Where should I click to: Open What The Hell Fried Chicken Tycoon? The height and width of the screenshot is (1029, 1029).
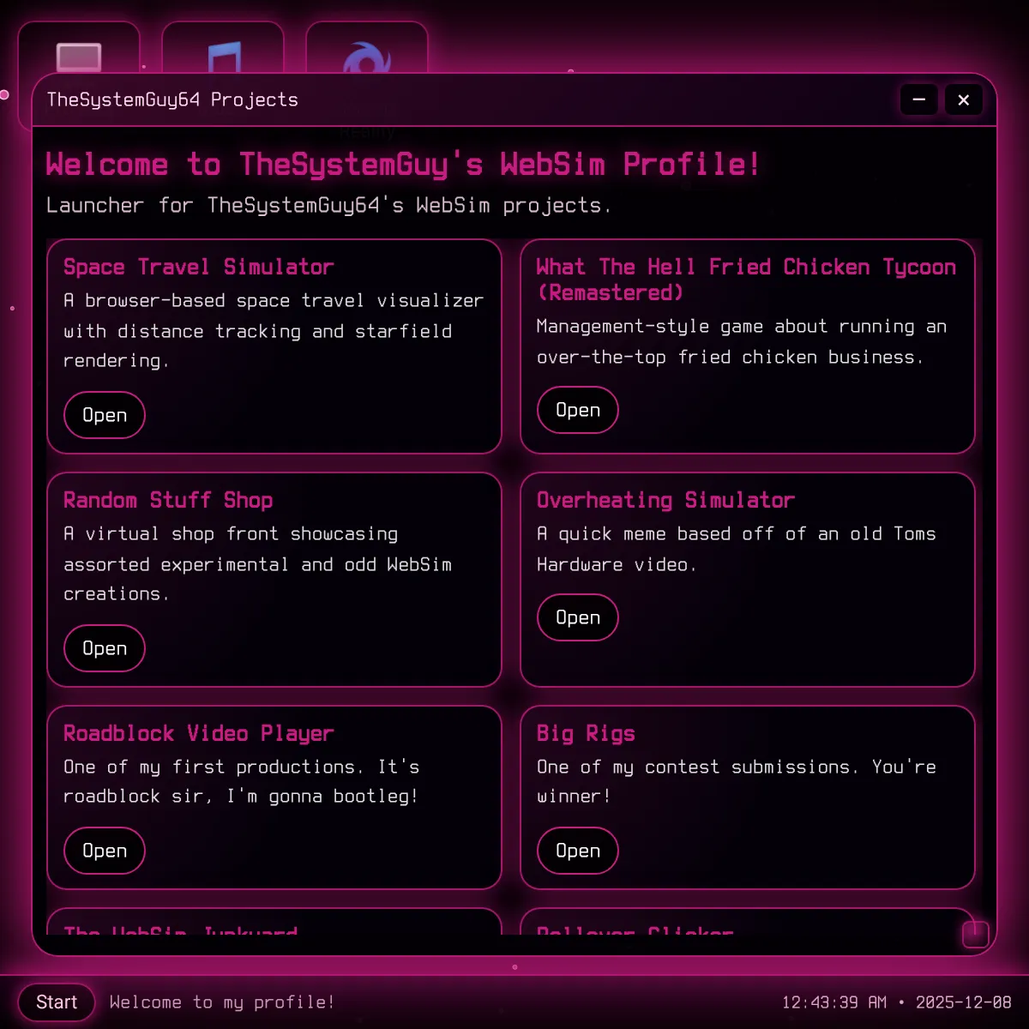pos(577,410)
